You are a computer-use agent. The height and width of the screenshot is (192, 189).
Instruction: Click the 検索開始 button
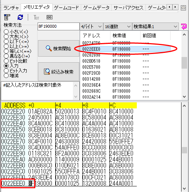tap(59, 48)
